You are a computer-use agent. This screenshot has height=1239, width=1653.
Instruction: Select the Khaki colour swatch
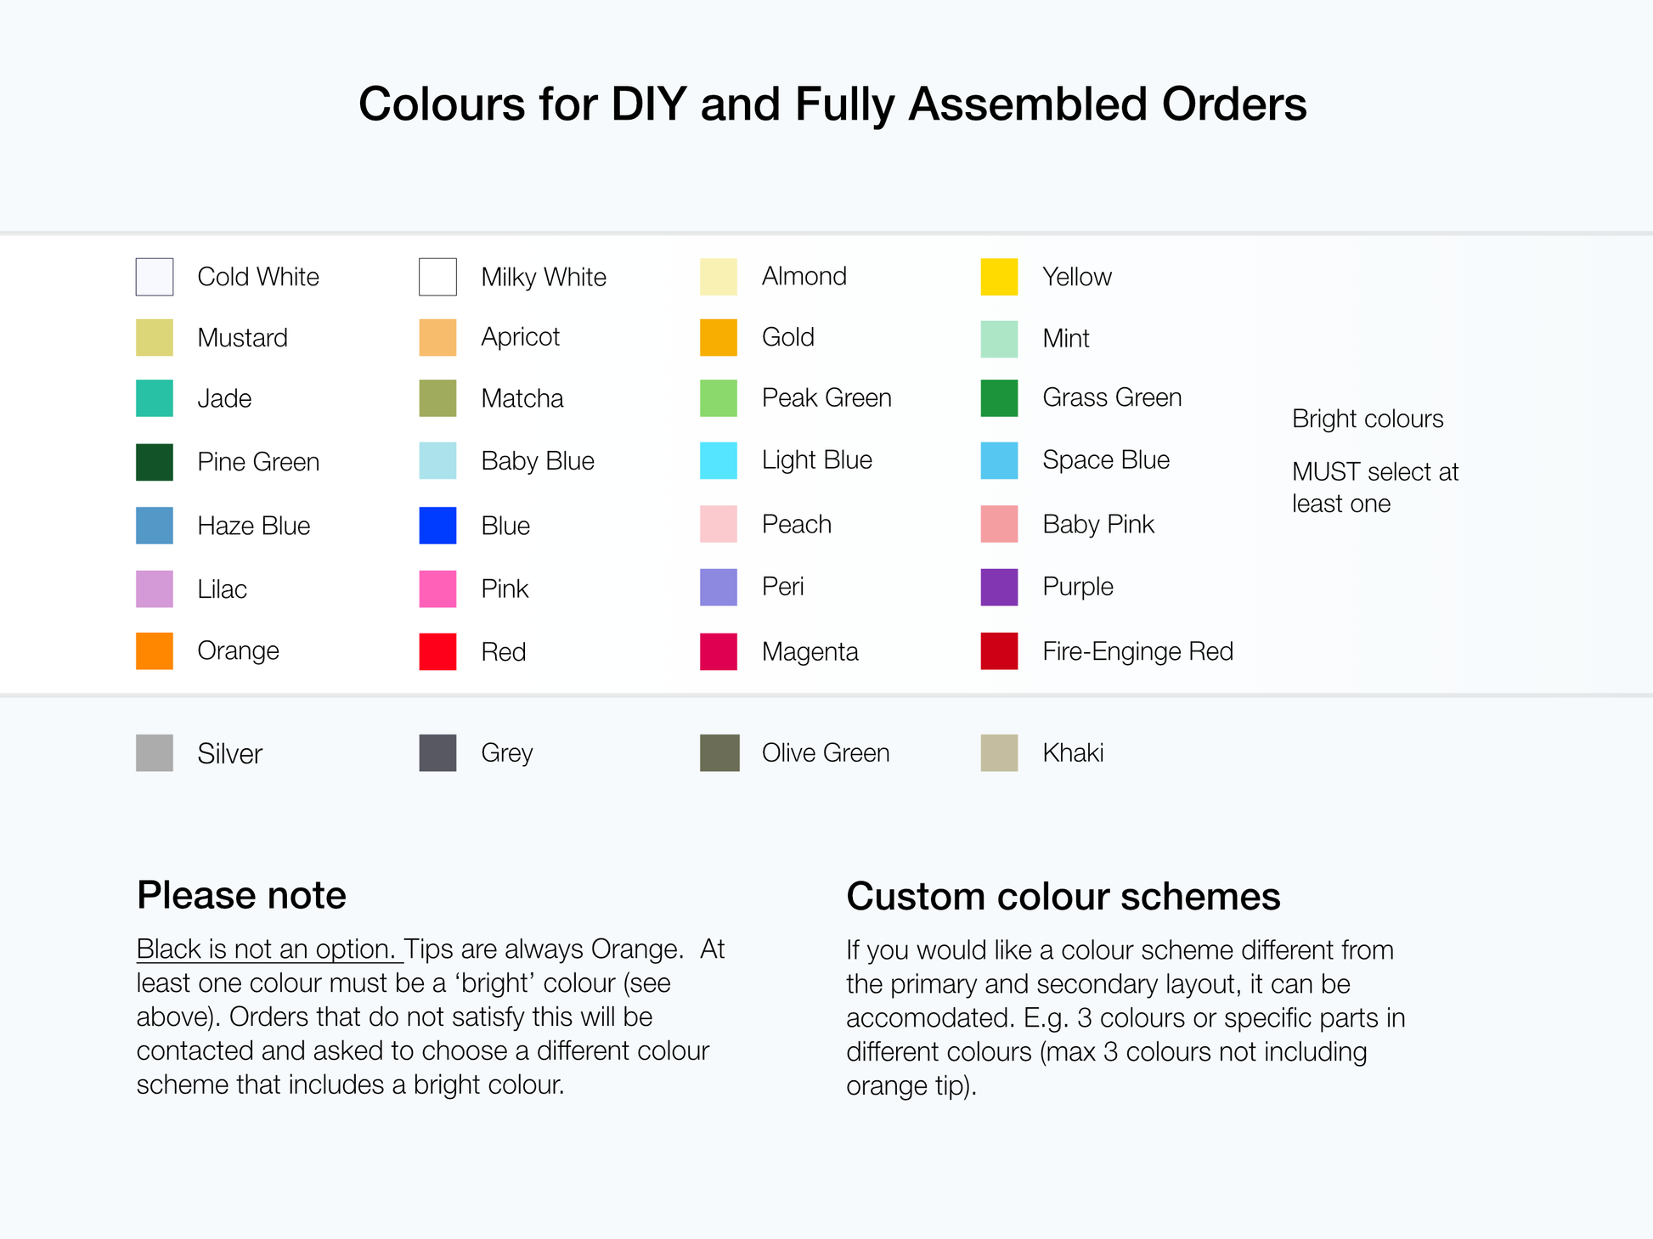click(x=999, y=753)
